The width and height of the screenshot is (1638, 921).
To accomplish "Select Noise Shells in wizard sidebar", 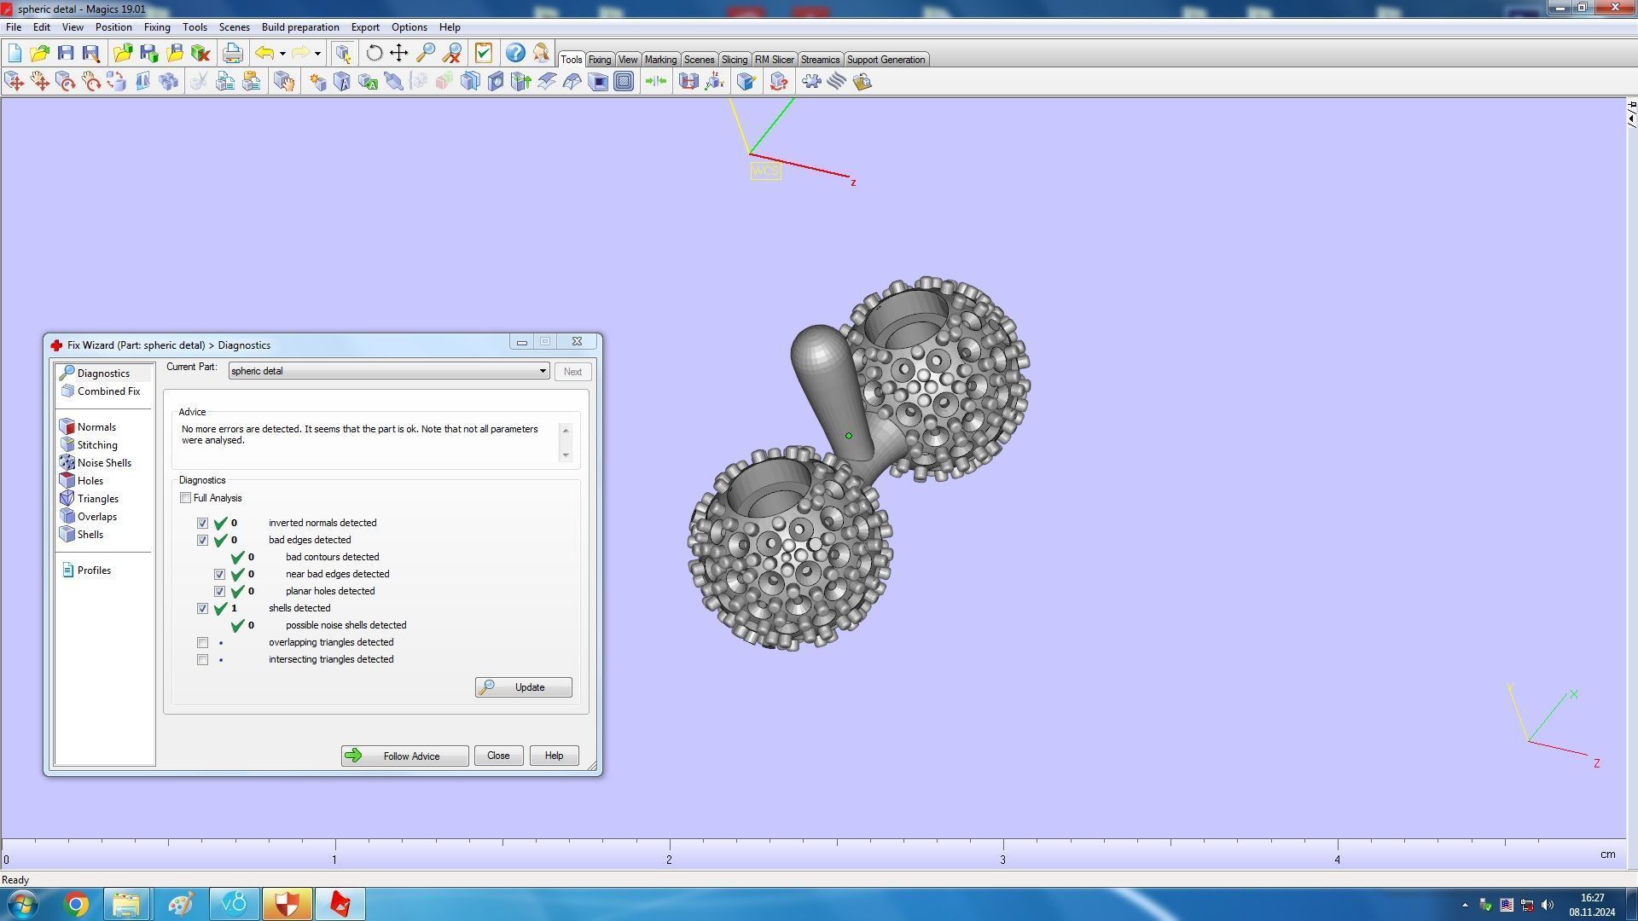I will [x=103, y=463].
